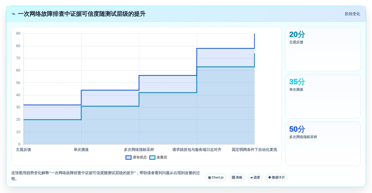Click the y-axis value 50
Screen dimensions: 372x193
18,83
